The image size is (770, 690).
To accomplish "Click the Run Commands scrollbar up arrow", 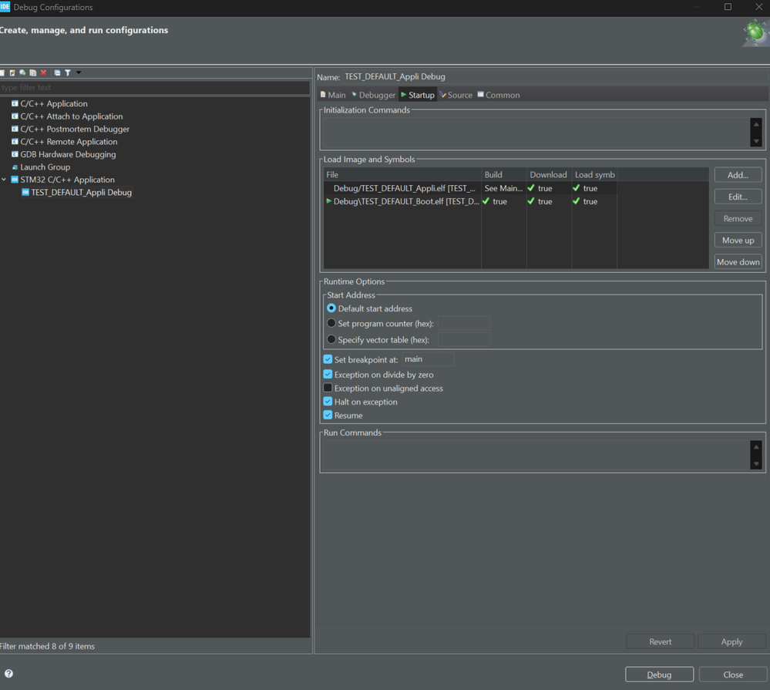I will point(756,446).
